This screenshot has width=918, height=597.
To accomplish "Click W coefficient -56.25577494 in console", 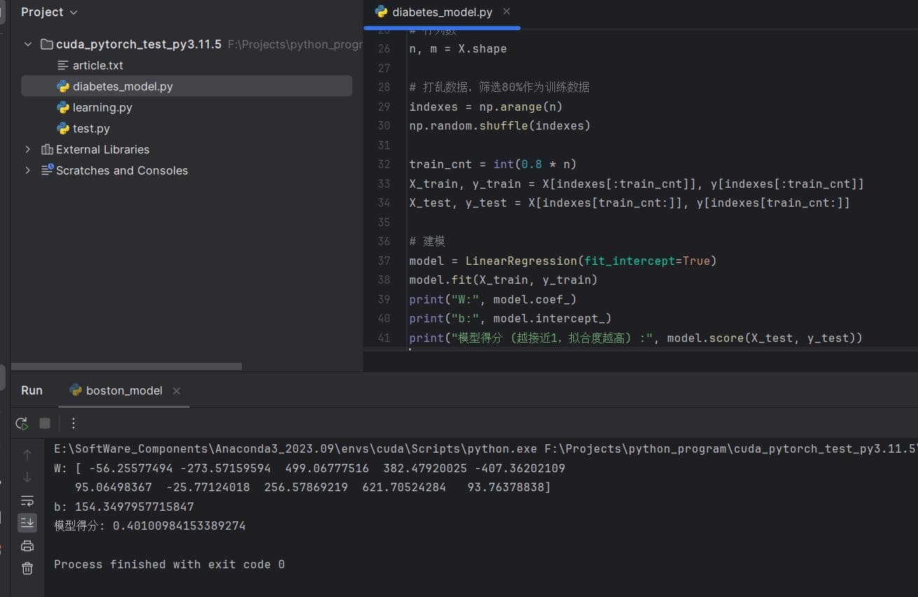I will tap(130, 468).
